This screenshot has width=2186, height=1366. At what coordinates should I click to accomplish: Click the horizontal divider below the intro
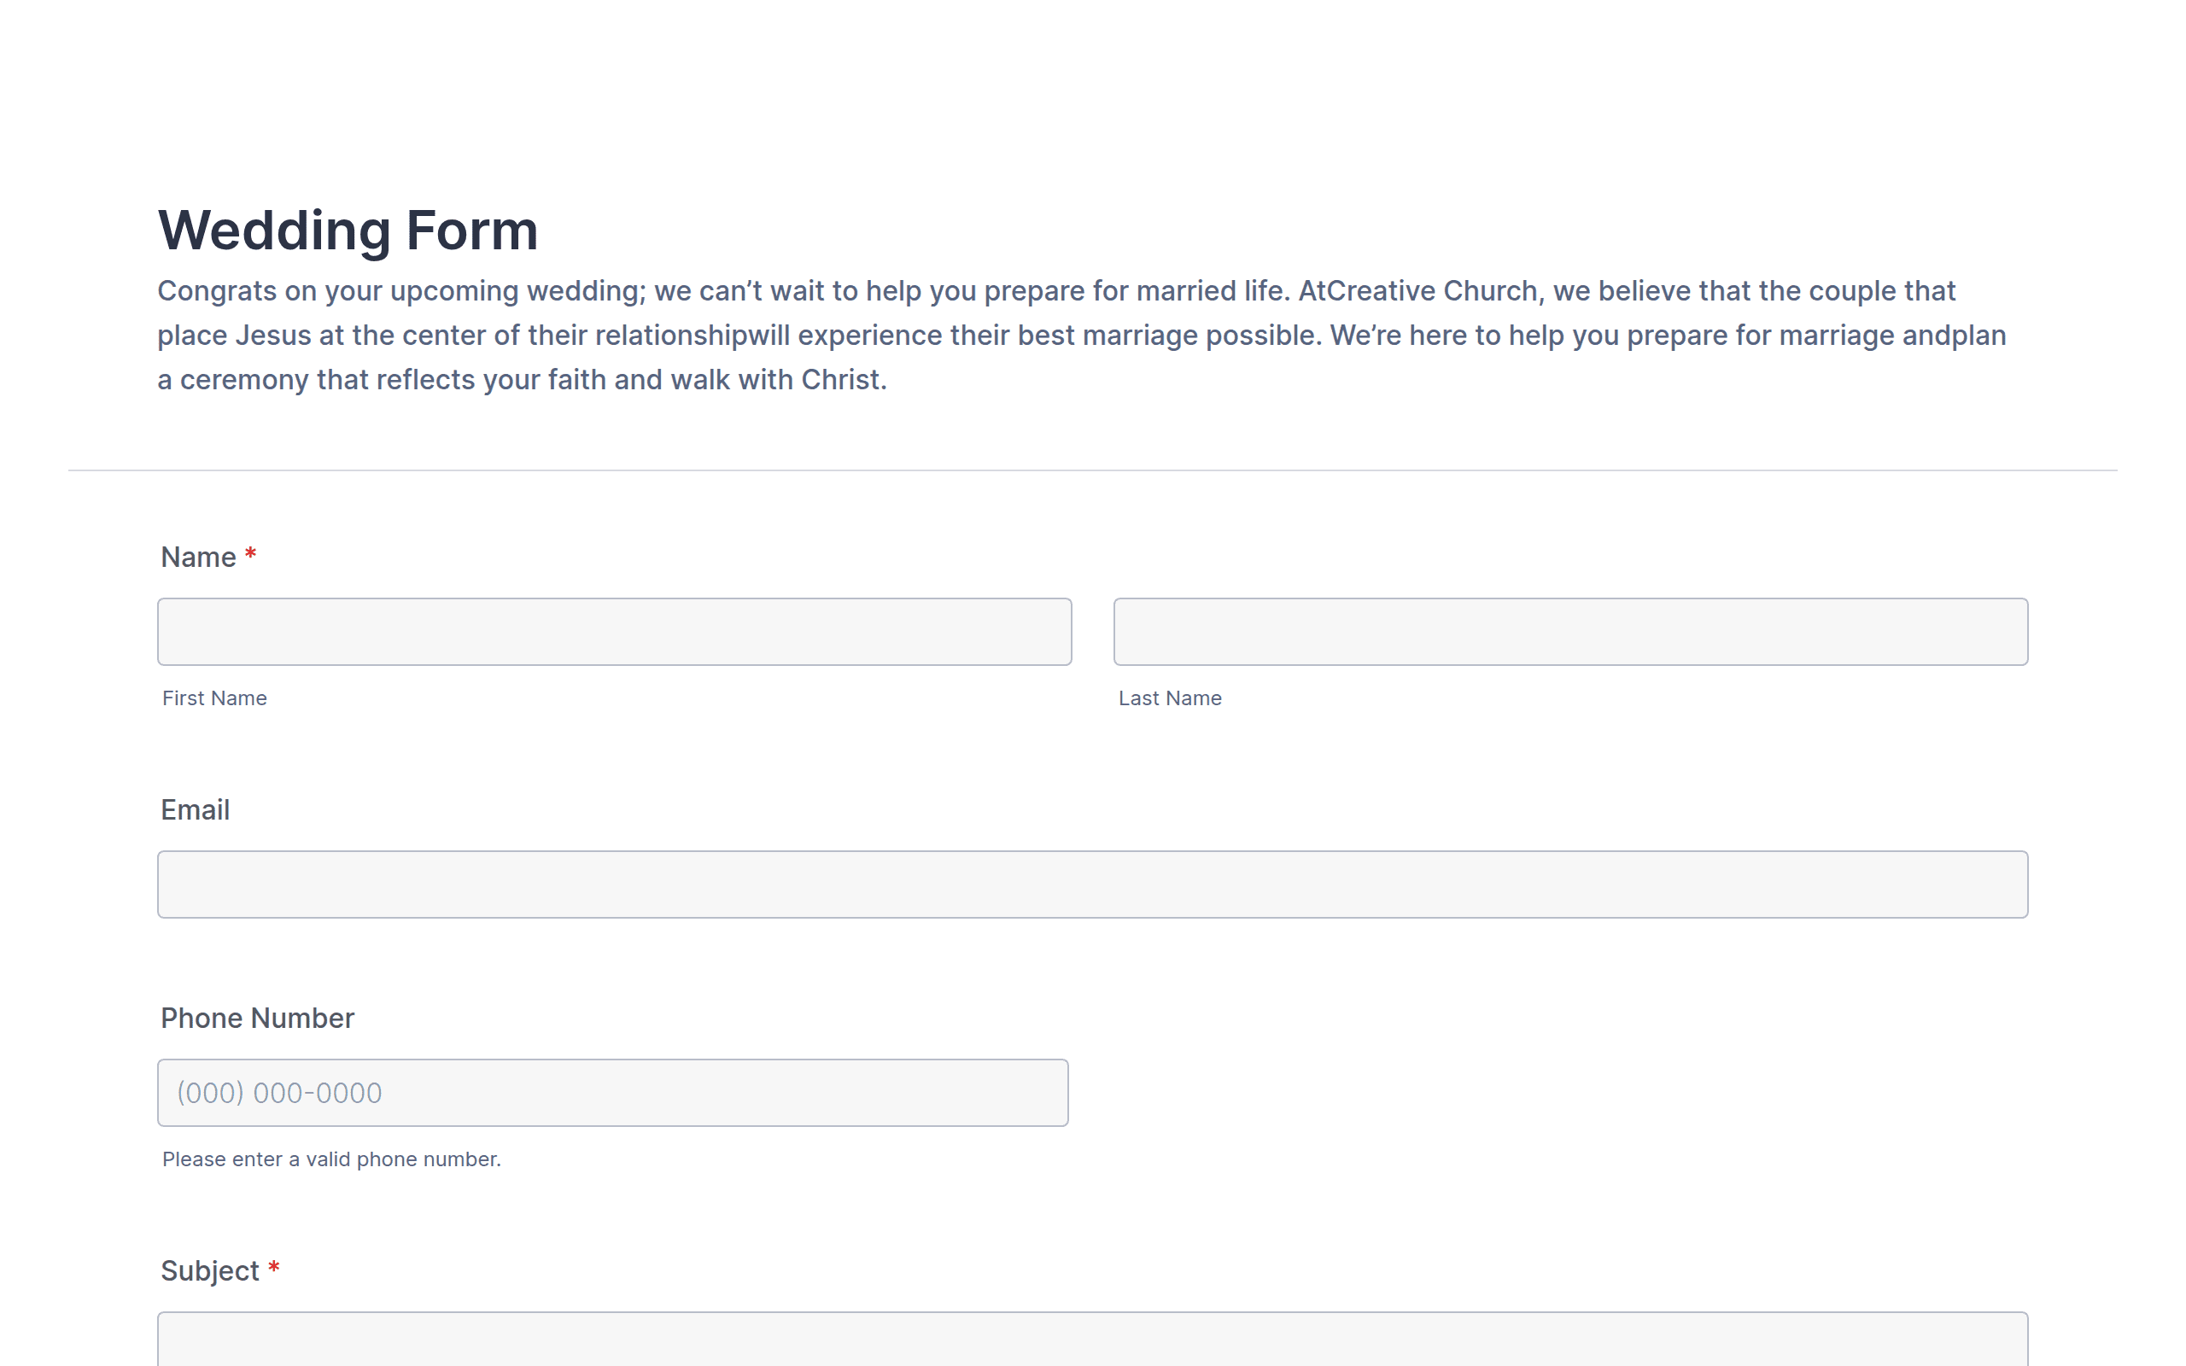click(1093, 470)
